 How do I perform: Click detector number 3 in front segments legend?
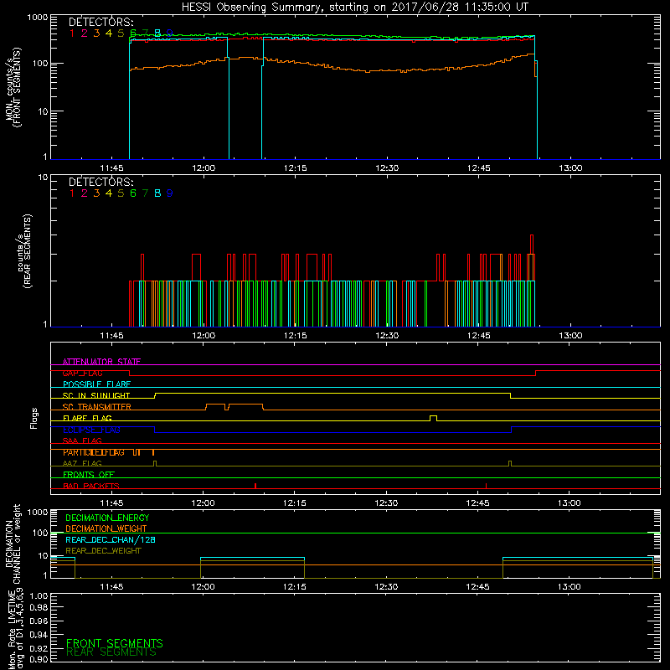96,33
